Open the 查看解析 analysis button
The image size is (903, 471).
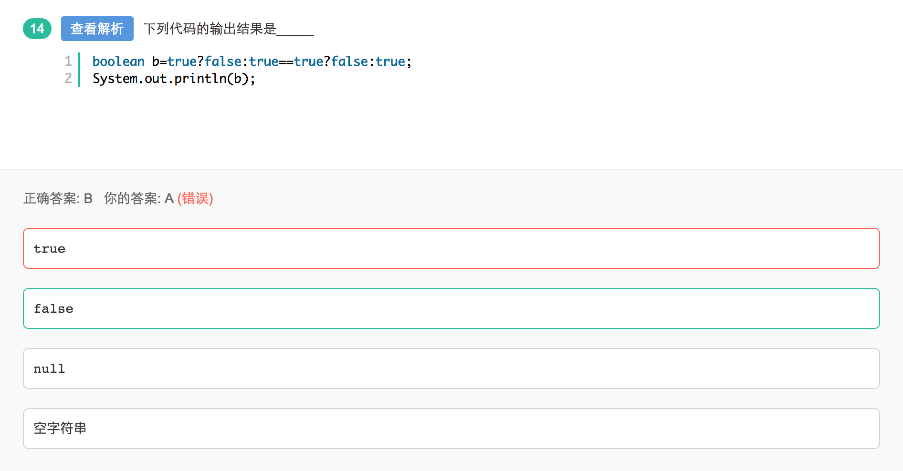tap(97, 29)
